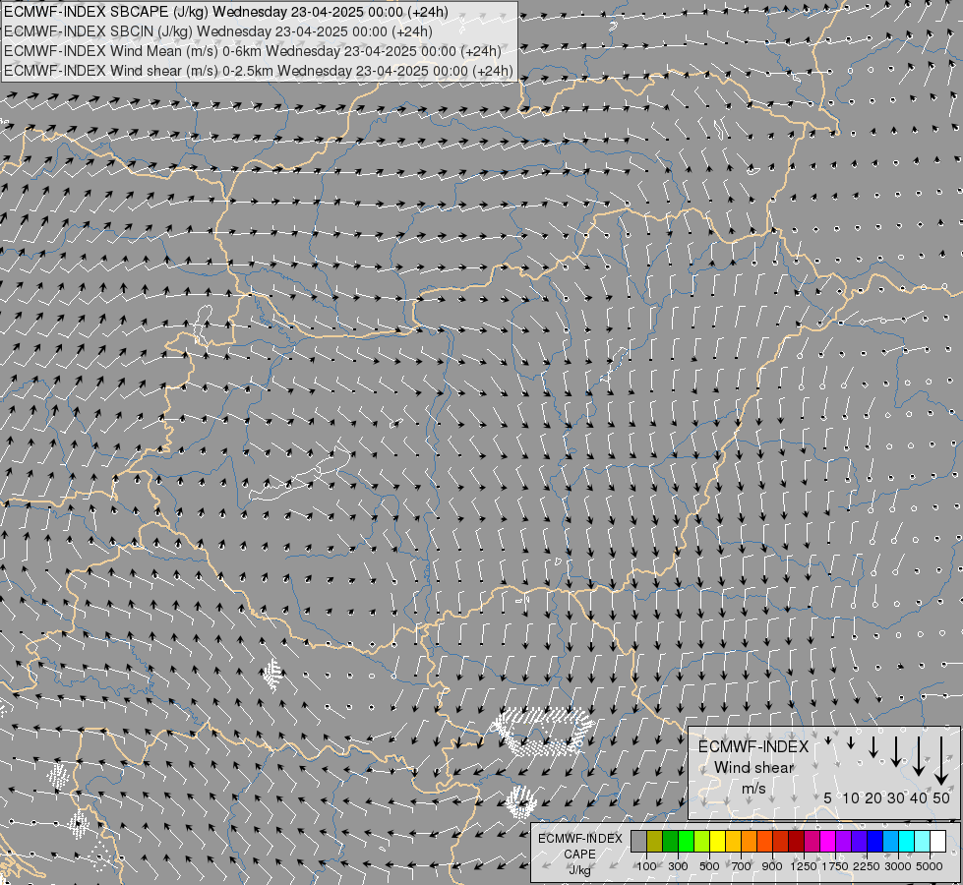This screenshot has height=885, width=963.
Task: Pick the pure yellow CAPE legend swatch
Action: (x=717, y=841)
